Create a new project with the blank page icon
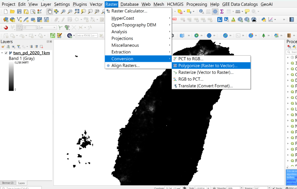This screenshot has width=297, height=189. coord(6,12)
